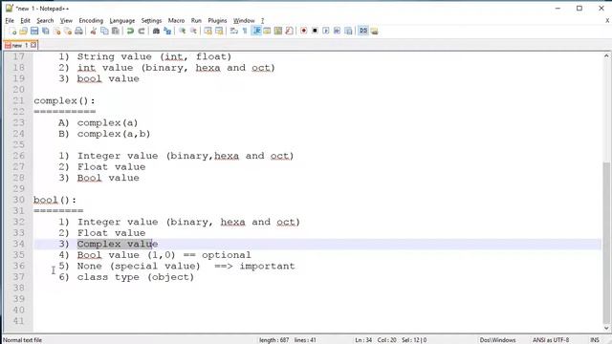Cut selection using the scissors icon
The image size is (612, 344).
(94, 31)
